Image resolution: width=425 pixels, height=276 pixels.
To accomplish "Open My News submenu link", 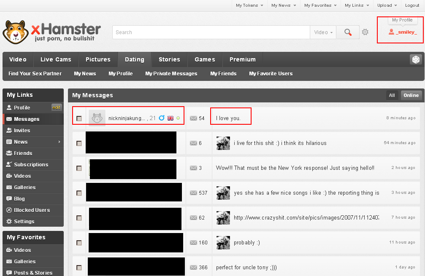I will pyautogui.click(x=85, y=74).
